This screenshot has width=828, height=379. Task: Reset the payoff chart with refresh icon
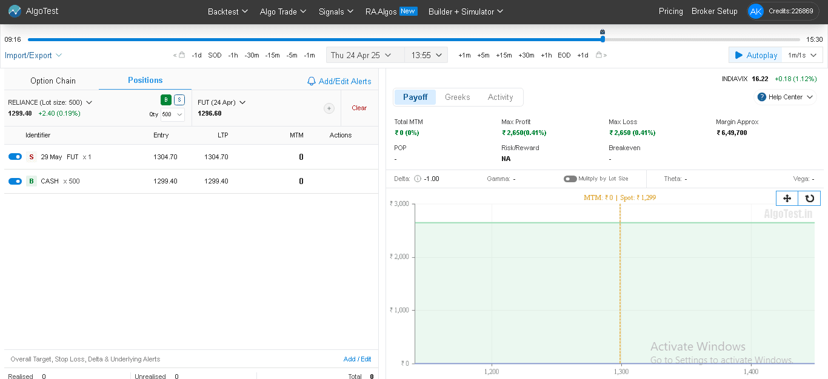[x=809, y=198]
